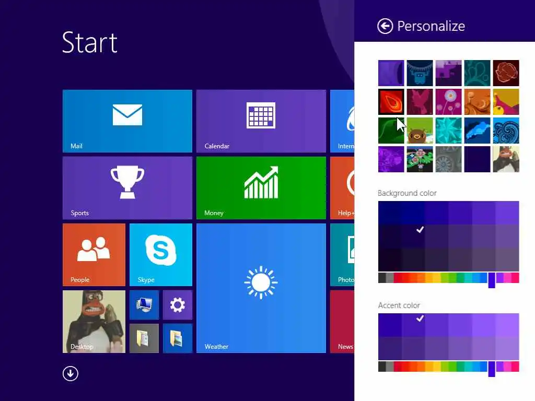Select the green leaf background pattern
This screenshot has height=401, width=535.
click(x=391, y=131)
